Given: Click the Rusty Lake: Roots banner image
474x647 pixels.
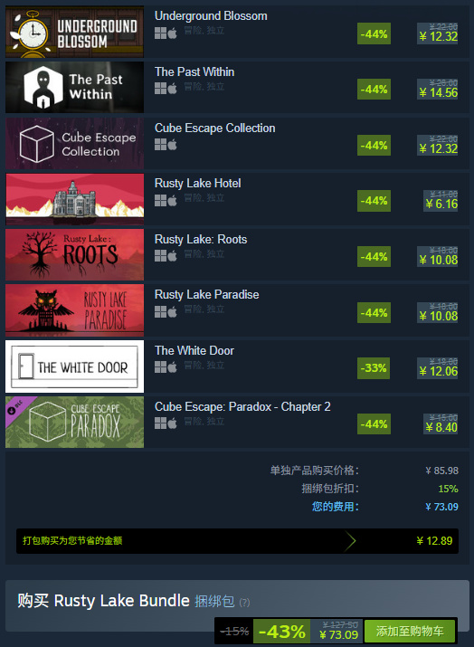Looking at the screenshot, I should (75, 254).
